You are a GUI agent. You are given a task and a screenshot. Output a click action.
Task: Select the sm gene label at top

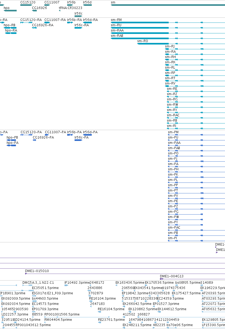[113, 2]
